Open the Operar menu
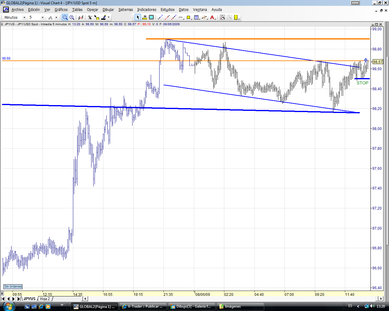 [92, 10]
